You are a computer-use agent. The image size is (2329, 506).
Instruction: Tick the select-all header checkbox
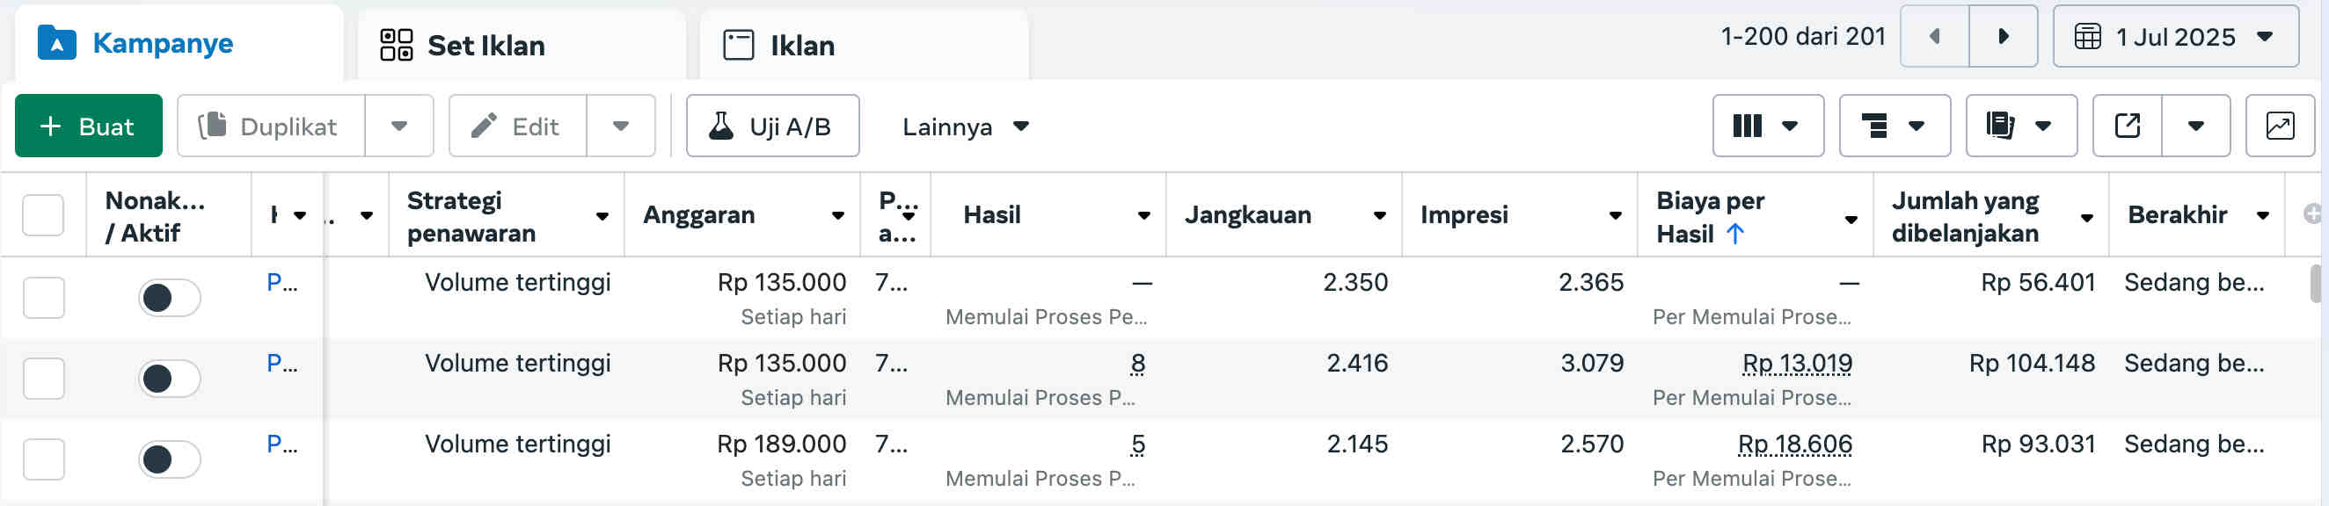[42, 215]
